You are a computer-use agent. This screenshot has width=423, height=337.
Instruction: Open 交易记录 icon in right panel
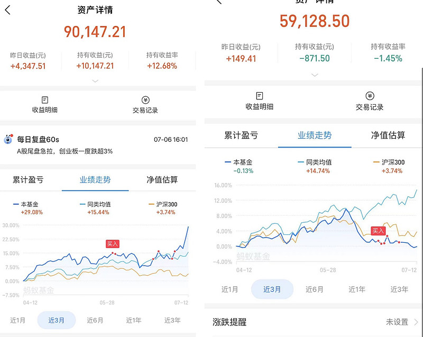point(370,96)
